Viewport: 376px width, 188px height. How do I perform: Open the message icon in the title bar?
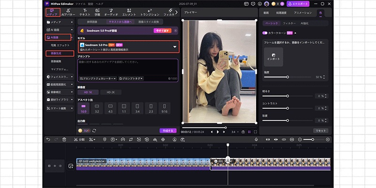point(253,4)
